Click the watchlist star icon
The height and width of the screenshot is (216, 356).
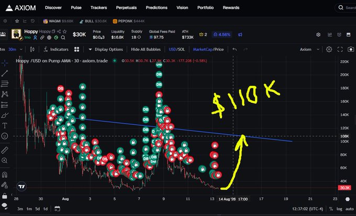click(x=17, y=21)
